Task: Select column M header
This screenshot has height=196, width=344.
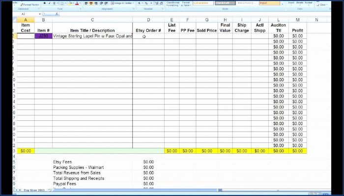Action: (297, 20)
